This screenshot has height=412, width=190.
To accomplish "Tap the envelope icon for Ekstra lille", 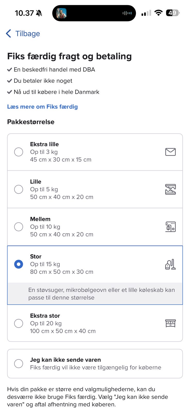I will coord(170,152).
